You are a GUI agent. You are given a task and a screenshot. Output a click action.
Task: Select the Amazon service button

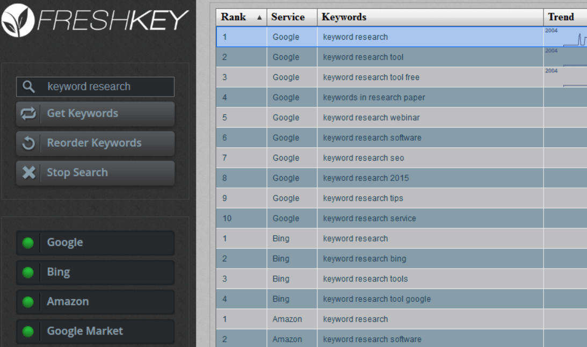[x=95, y=302]
